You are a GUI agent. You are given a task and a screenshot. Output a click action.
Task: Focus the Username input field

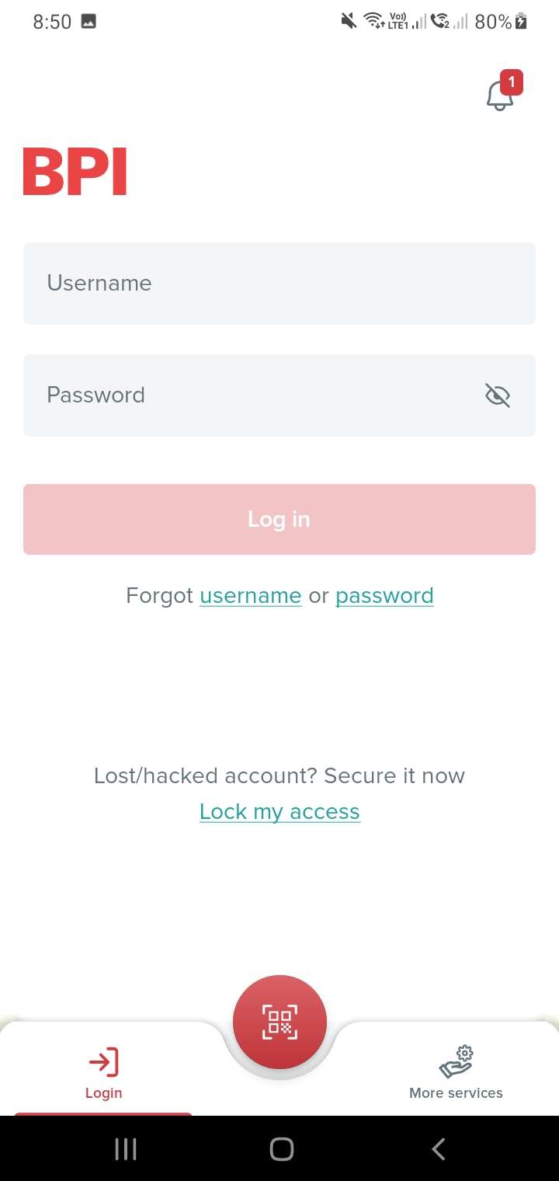click(279, 284)
